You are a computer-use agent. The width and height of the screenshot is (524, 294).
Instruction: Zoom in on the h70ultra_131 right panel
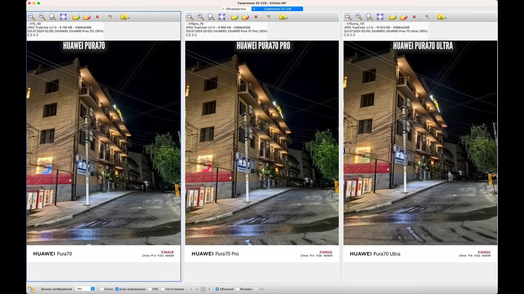tap(359, 17)
